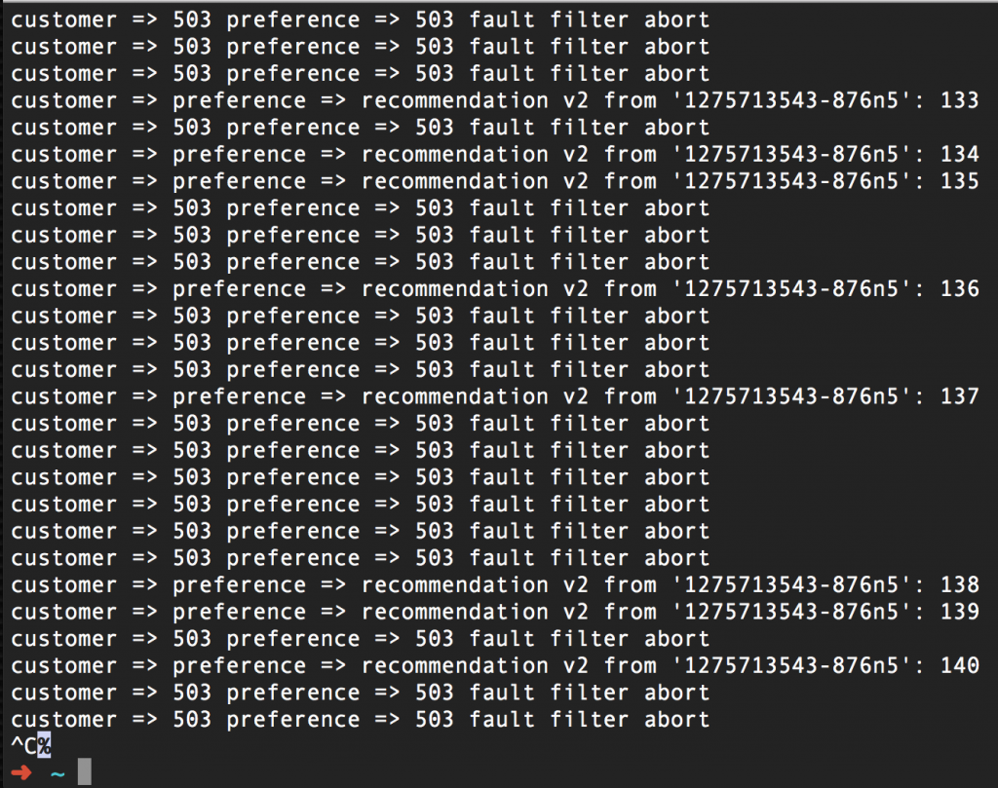The width and height of the screenshot is (998, 788).
Task: Click the word 'customer' in the line ending 140
Action: 64,665
